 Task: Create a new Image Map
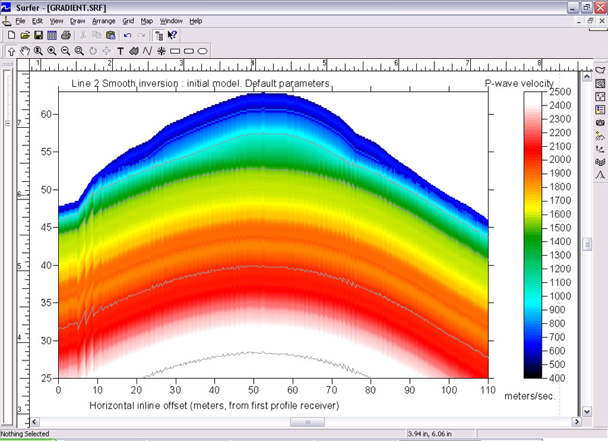601,123
